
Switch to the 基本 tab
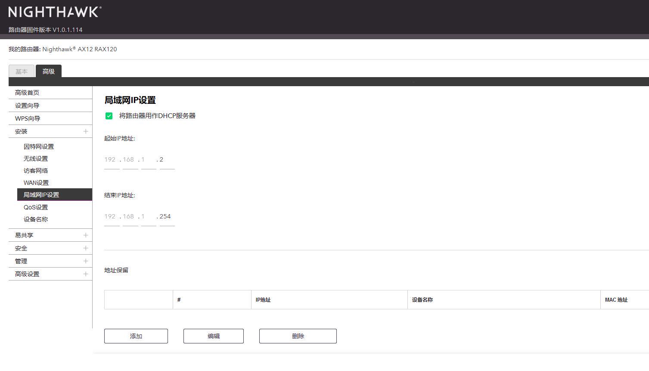click(x=21, y=71)
